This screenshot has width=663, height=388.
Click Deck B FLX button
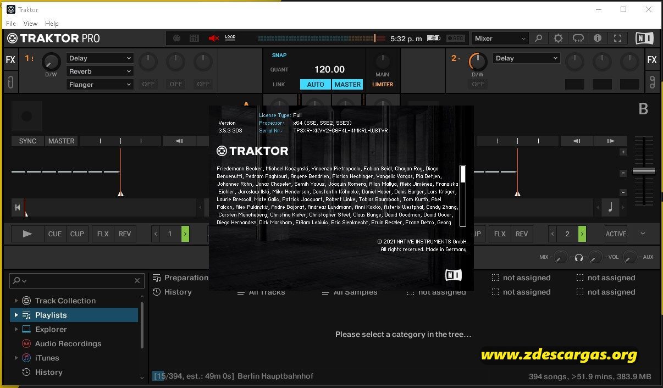(x=500, y=234)
